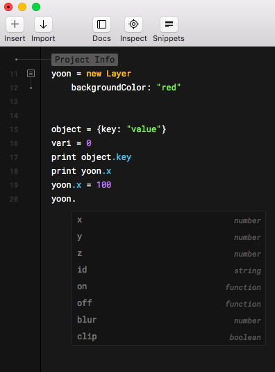Choose the z number autocomplete suggestion
This screenshot has height=372, width=275.
coord(169,253)
